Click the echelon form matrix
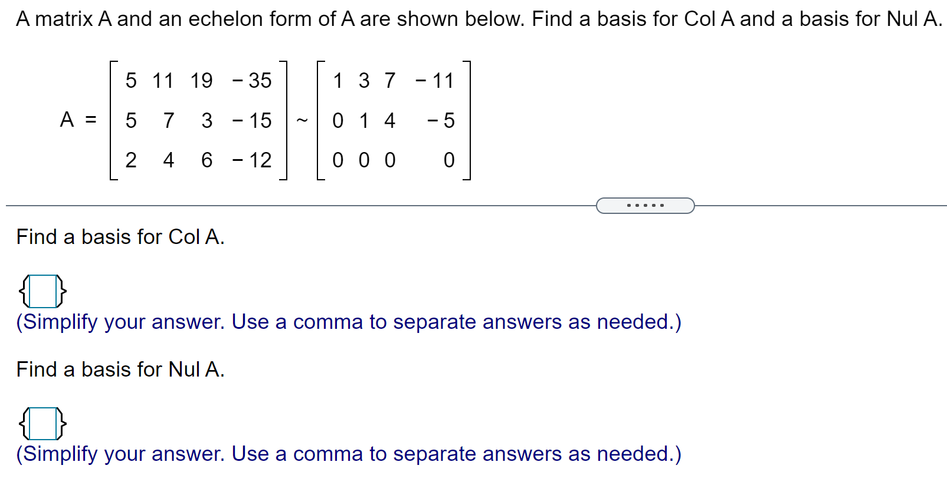947x485 pixels. pyautogui.click(x=392, y=120)
